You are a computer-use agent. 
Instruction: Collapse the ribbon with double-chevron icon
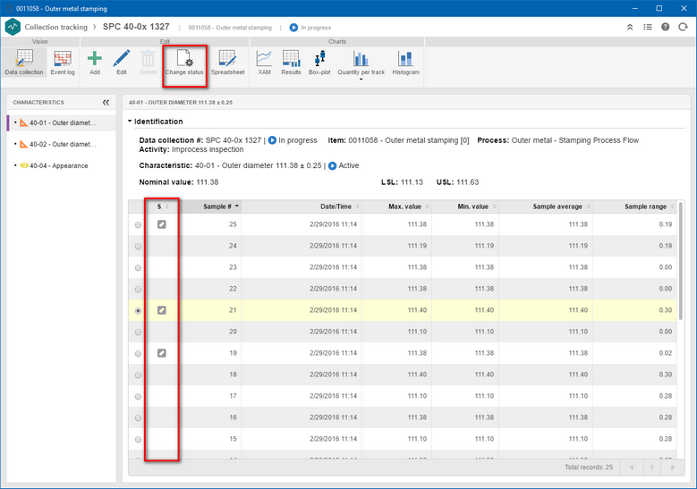coord(630,27)
